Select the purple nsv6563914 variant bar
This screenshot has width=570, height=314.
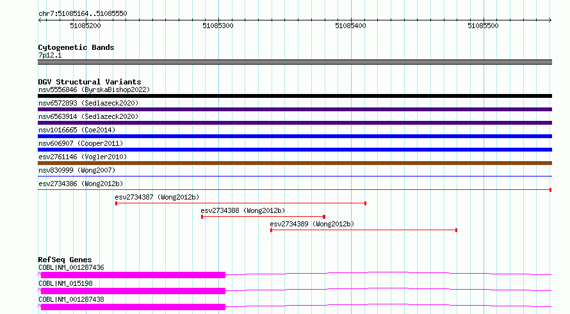pyautogui.click(x=295, y=123)
